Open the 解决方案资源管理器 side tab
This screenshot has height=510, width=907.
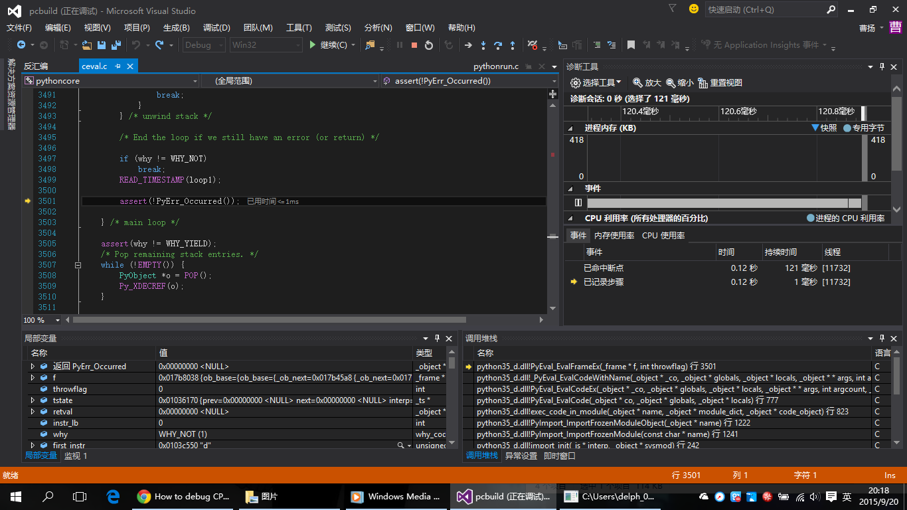(11, 94)
